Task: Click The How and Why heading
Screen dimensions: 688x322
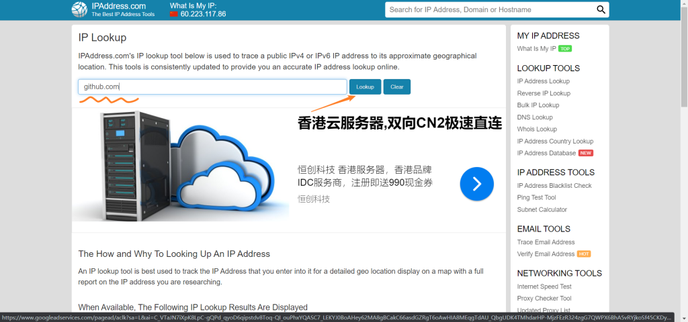Action: point(174,254)
